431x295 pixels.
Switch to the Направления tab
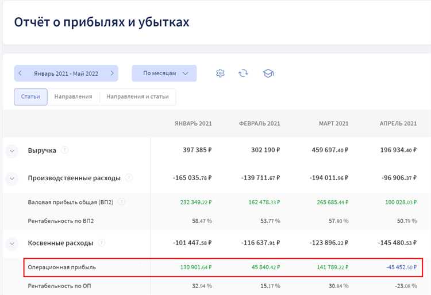(x=73, y=96)
